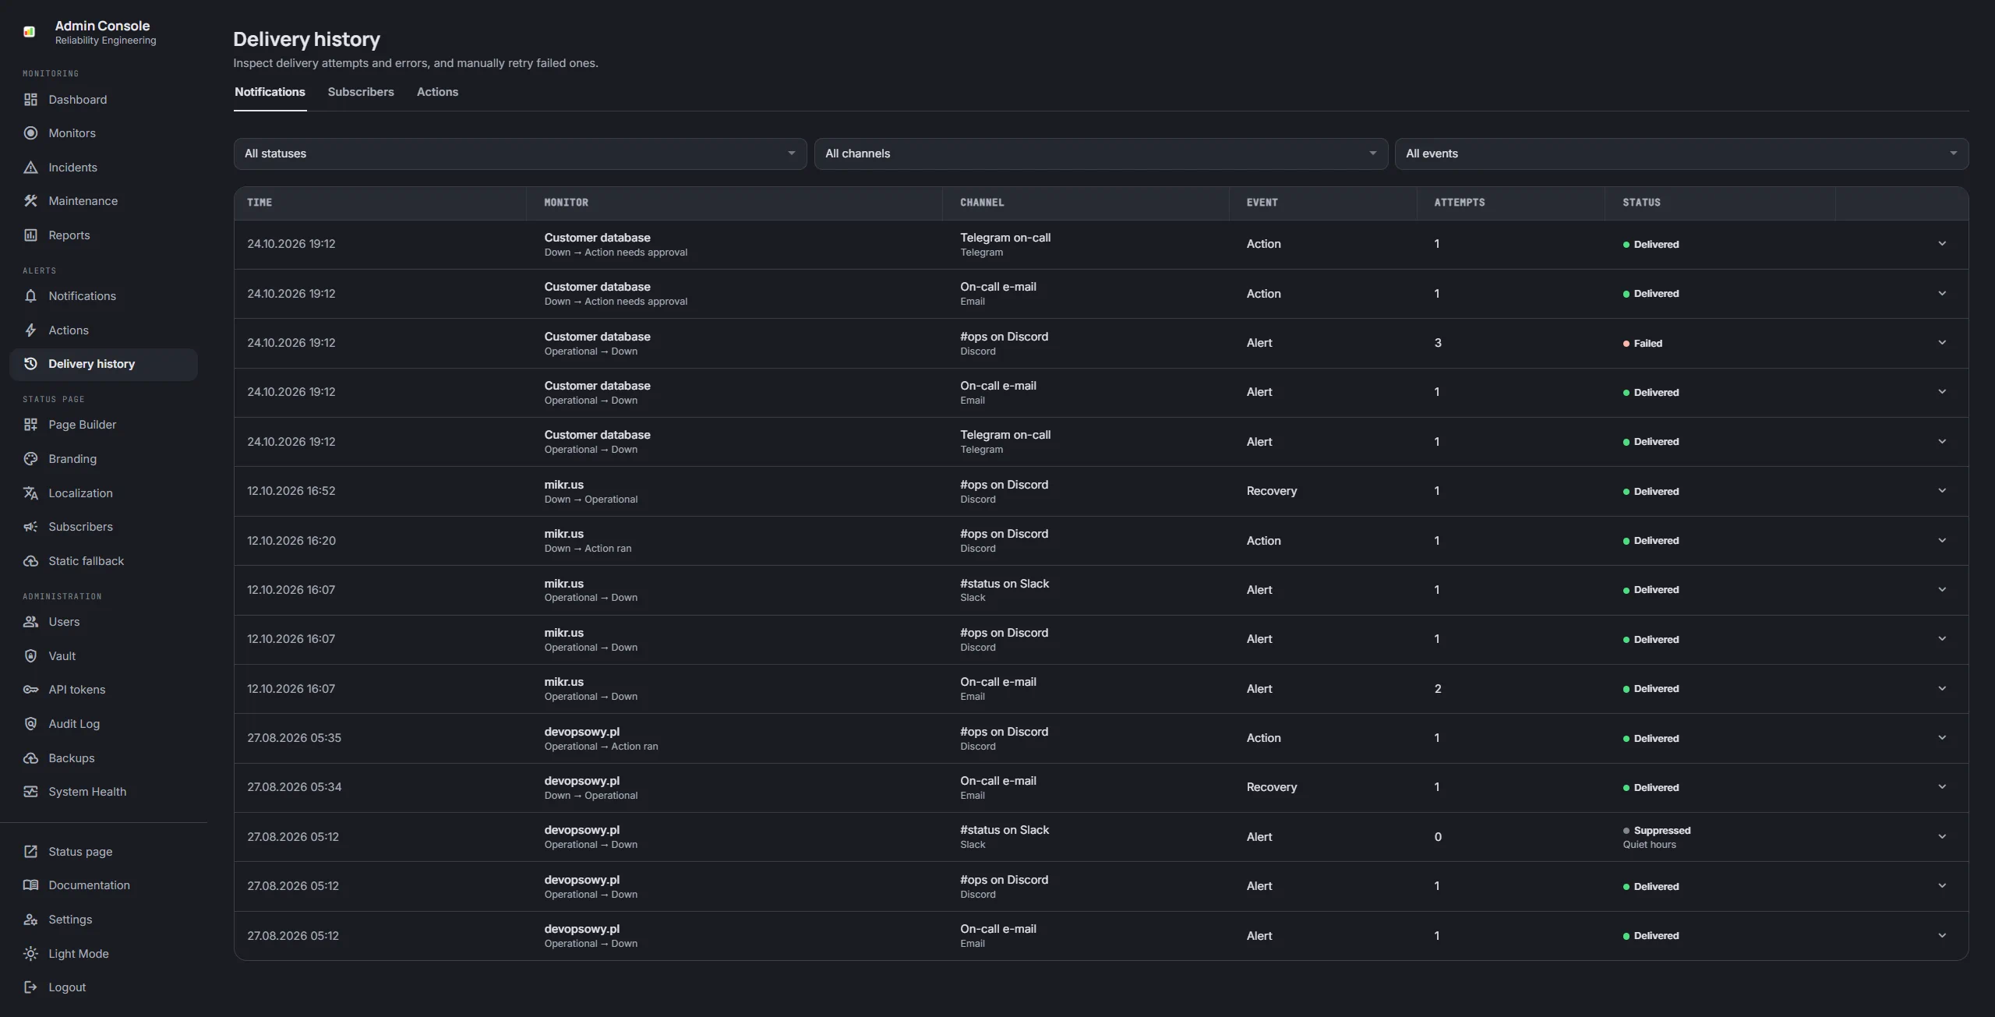Click the Monitors sidebar icon
The image size is (1995, 1017).
(x=30, y=133)
